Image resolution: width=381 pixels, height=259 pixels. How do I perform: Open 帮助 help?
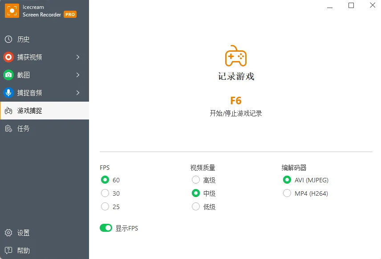tap(45, 250)
